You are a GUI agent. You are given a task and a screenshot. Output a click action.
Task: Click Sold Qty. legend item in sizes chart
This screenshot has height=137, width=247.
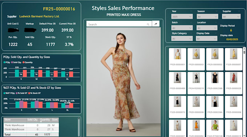(16, 62)
